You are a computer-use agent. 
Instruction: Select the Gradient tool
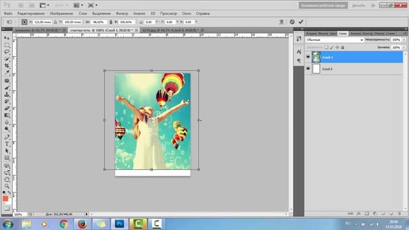pos(7,115)
